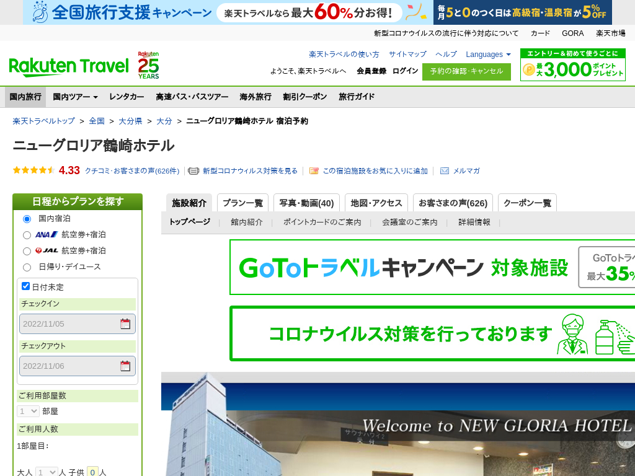Click the star rating icons
The width and height of the screenshot is (635, 476).
(33, 170)
